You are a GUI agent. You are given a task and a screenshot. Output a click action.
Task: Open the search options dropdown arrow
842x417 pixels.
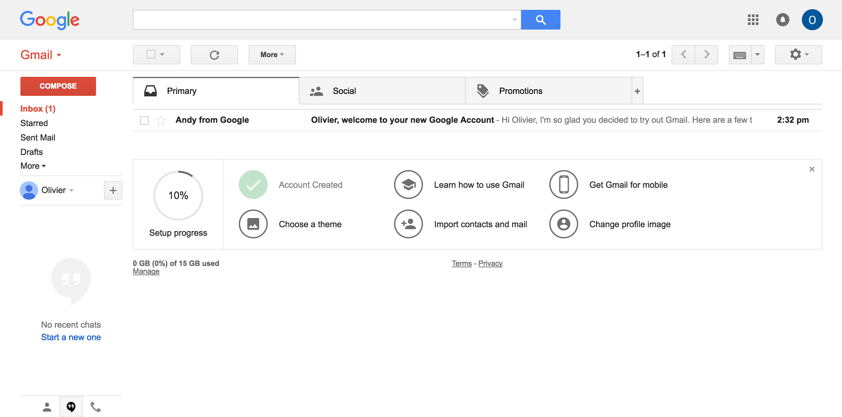pyautogui.click(x=514, y=20)
